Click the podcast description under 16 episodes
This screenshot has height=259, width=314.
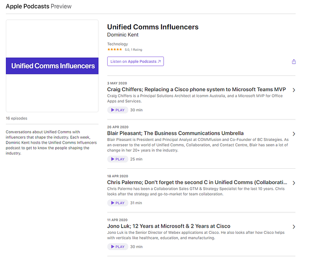point(51,143)
